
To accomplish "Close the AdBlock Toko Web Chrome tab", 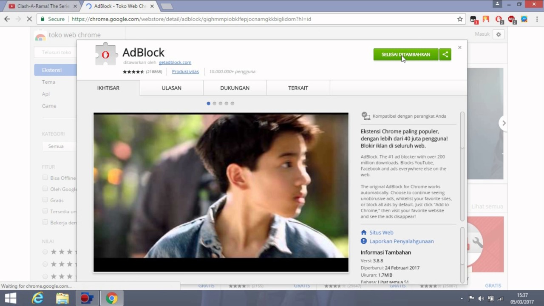I will point(152,6).
